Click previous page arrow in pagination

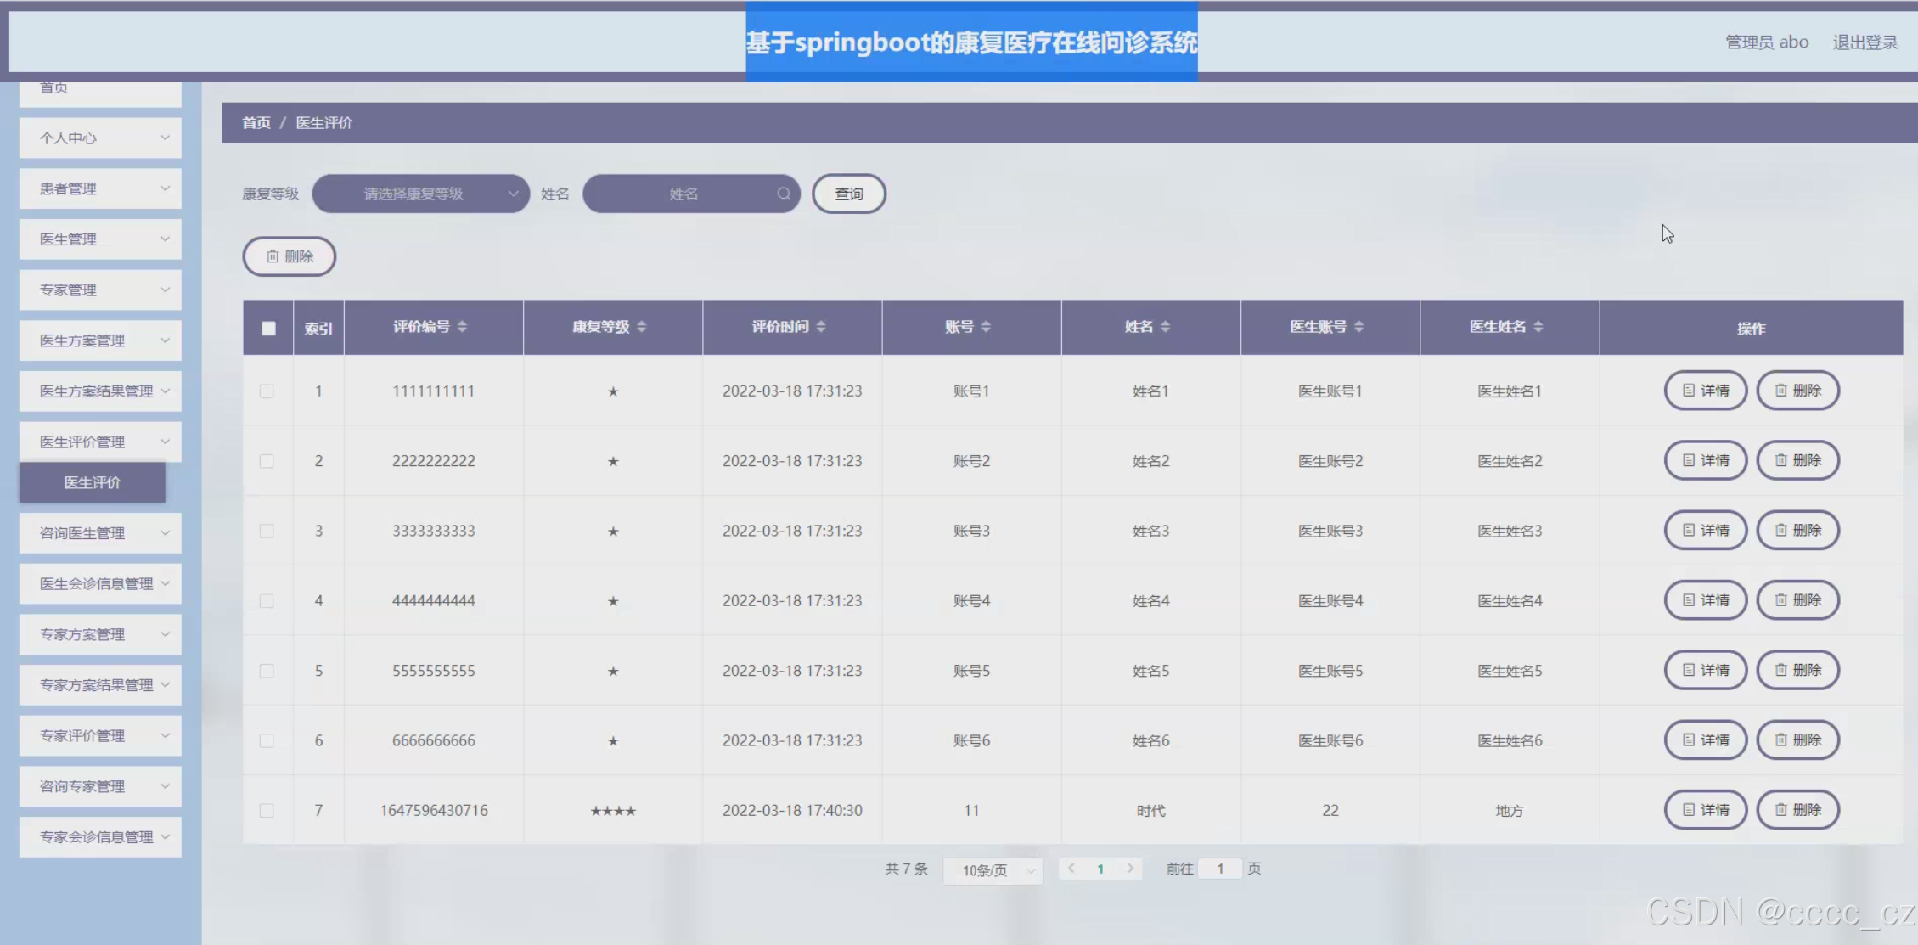[x=1071, y=868]
